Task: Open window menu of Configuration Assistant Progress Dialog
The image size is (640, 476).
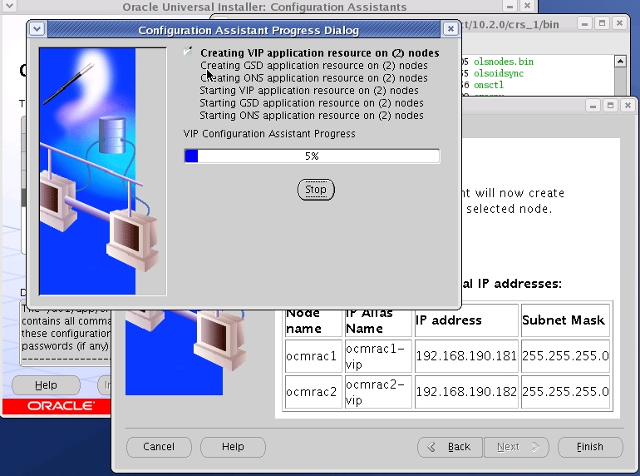Action: click(37, 29)
